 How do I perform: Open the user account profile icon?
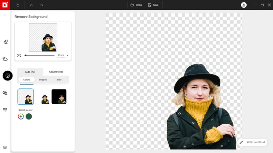point(244,5)
